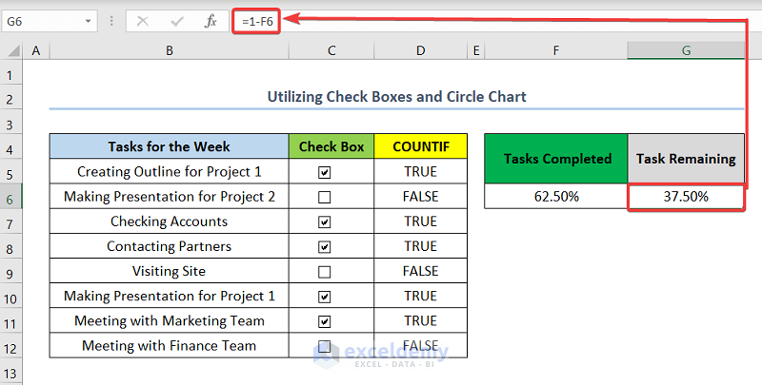Viewport: 762px width, 385px height.
Task: Click the green Tasks Completed header cell
Action: (555, 159)
